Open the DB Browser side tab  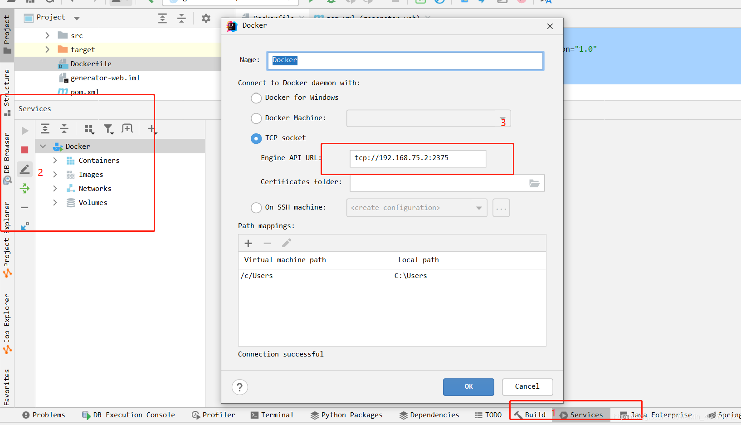(x=7, y=159)
